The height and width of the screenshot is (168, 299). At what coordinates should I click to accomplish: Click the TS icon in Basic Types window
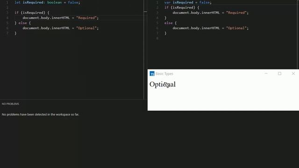pos(152,74)
